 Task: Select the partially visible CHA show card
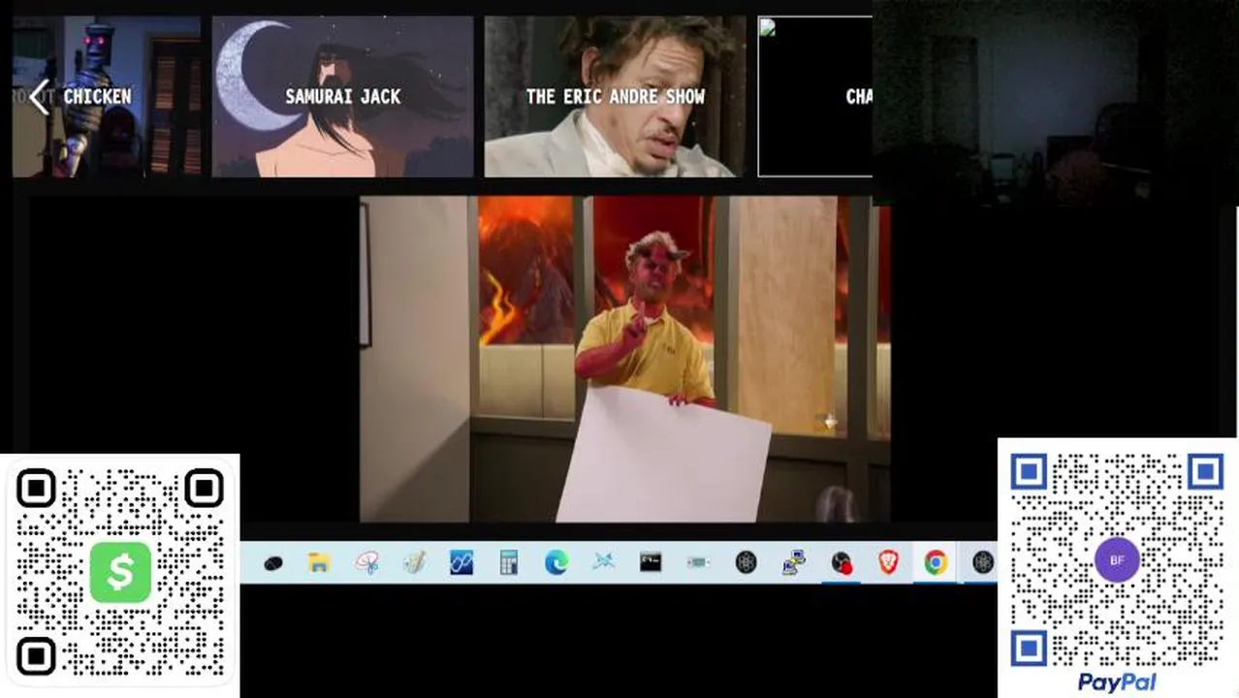pos(815,97)
